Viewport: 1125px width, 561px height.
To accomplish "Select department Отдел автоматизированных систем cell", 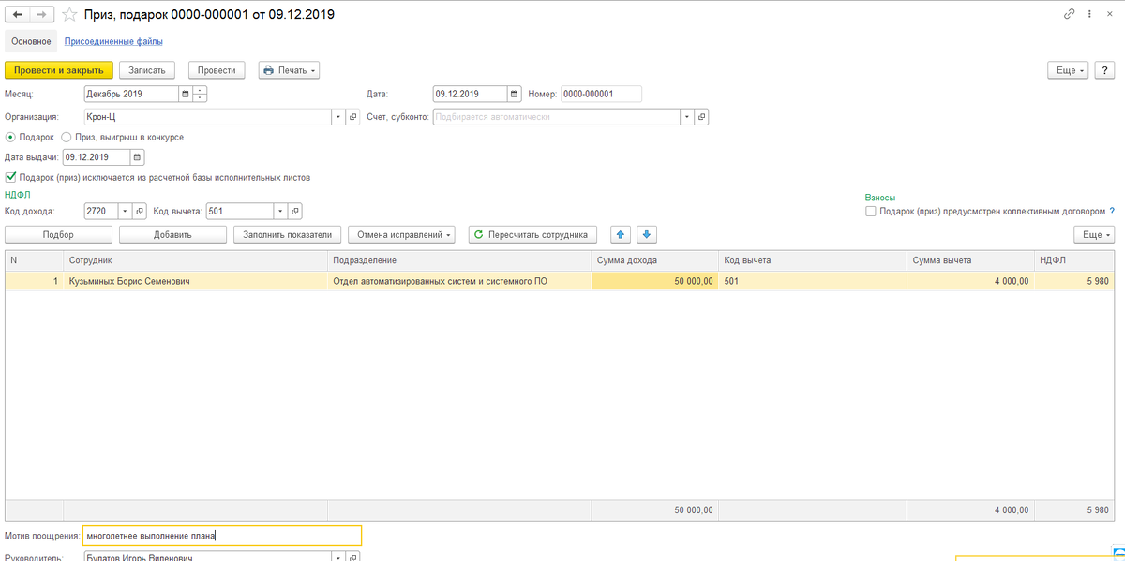I will pyautogui.click(x=459, y=281).
